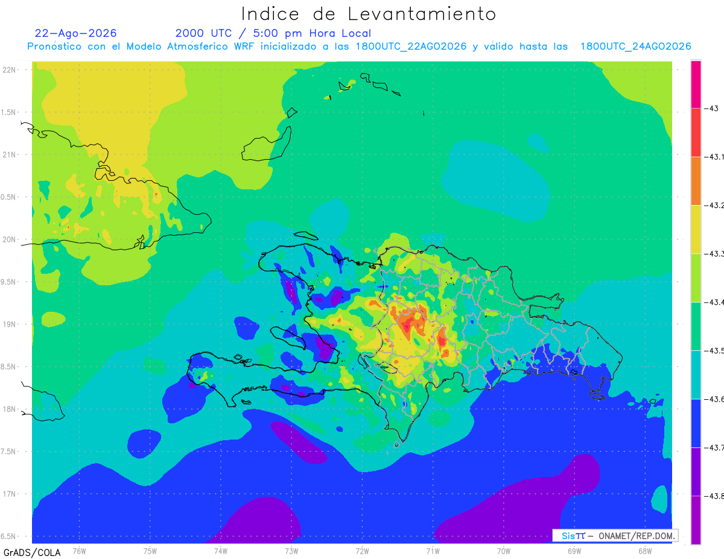724x559 pixels.
Task: Select the blue legend swatch below -43.6
Action: (696, 423)
